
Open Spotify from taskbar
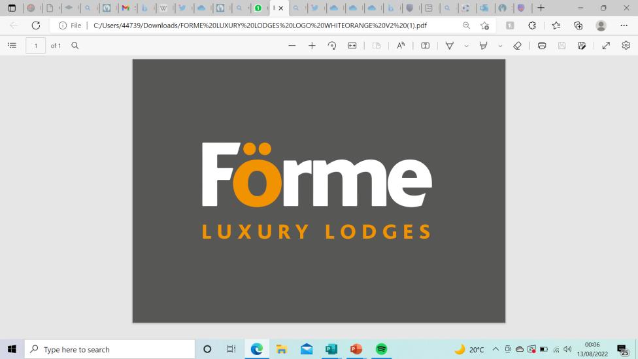[381, 349]
